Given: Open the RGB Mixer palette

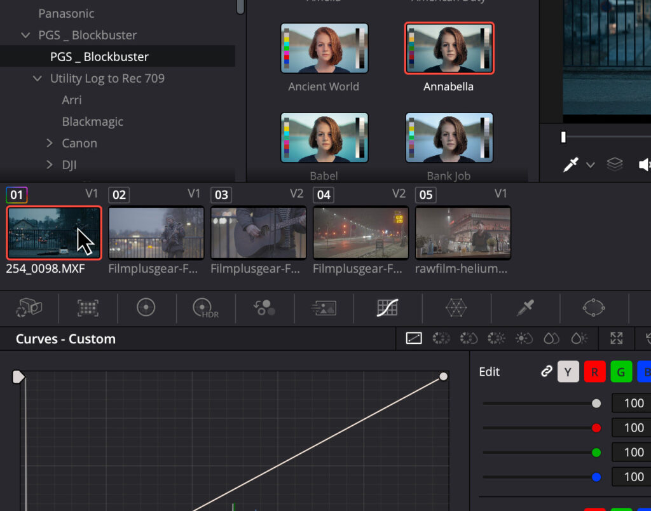Looking at the screenshot, I should tap(265, 308).
